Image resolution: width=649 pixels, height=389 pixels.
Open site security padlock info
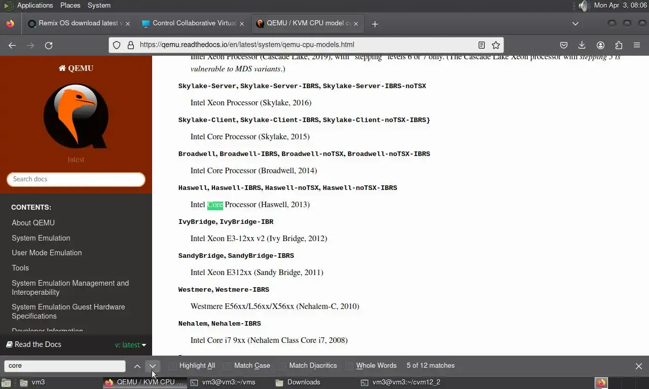pyautogui.click(x=130, y=45)
